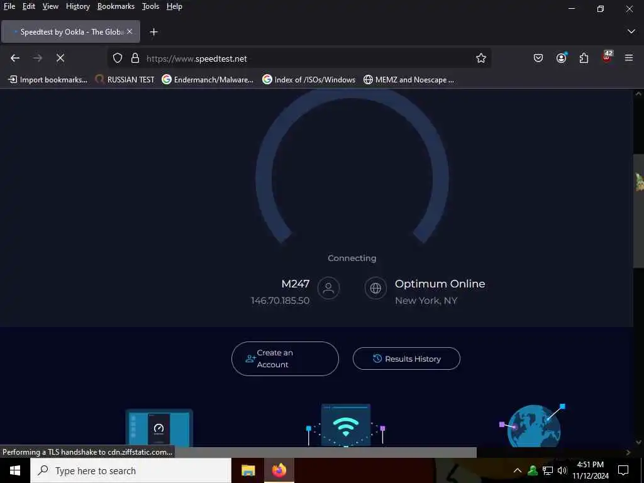The height and width of the screenshot is (483, 644).
Task: Open a new tab with plus button
Action: coord(153,32)
